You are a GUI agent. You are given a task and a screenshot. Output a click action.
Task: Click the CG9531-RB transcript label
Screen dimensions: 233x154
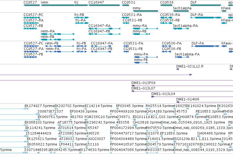[x=133, y=20]
